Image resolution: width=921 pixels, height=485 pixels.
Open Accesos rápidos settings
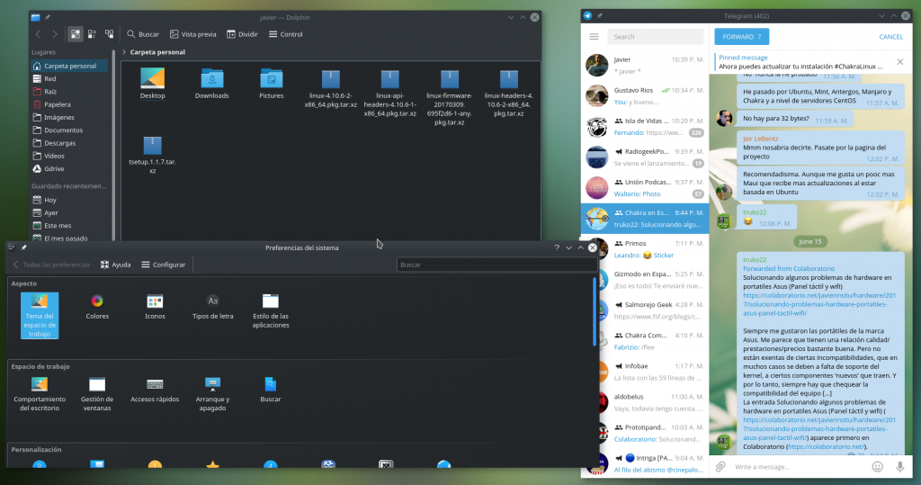[155, 391]
